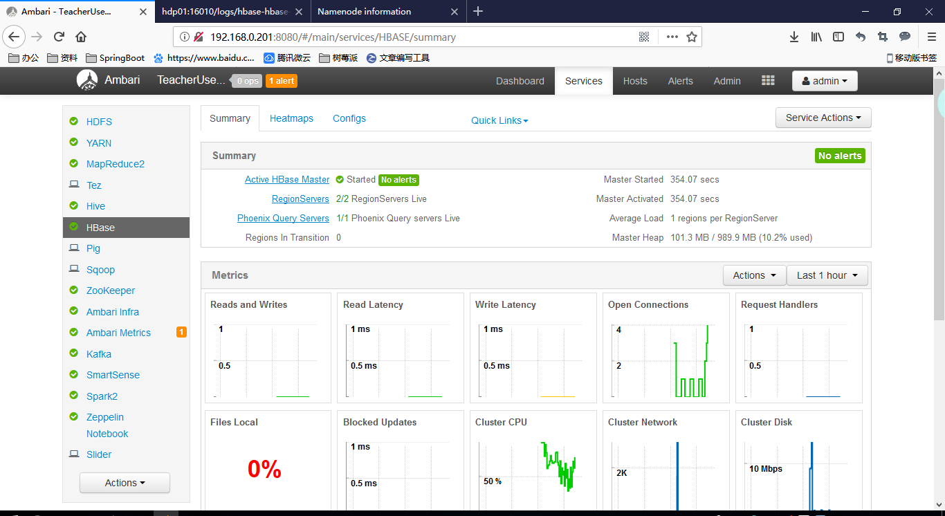945x516 pixels.
Task: Switch to the Configs tab
Action: [x=349, y=118]
